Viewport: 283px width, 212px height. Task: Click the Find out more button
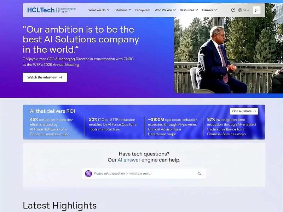(244, 111)
